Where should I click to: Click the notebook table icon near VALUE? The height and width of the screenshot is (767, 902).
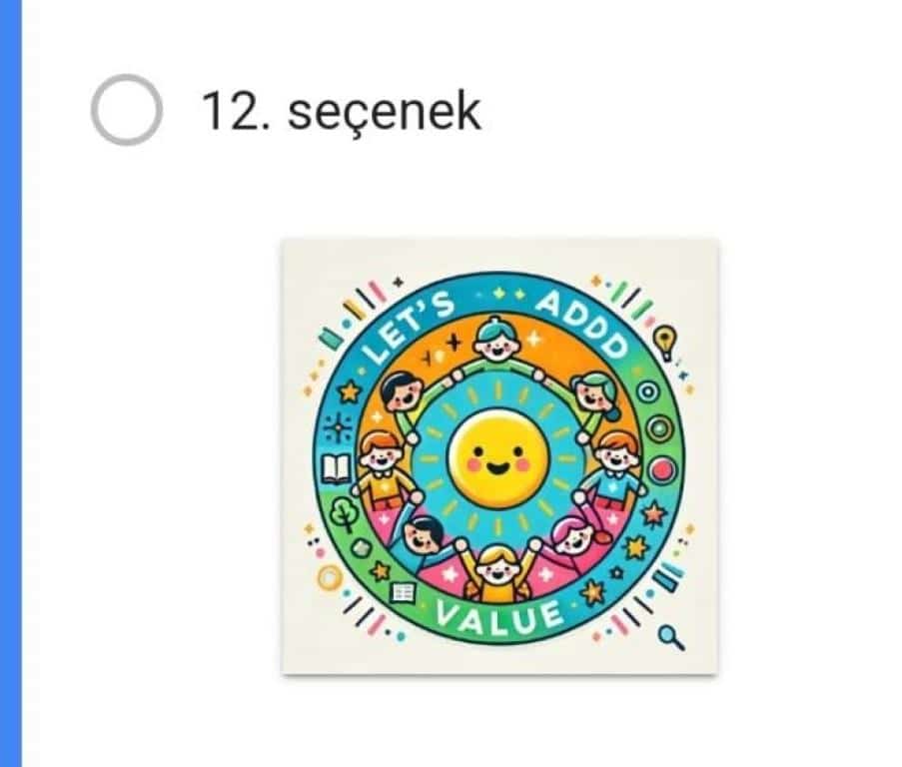403,591
